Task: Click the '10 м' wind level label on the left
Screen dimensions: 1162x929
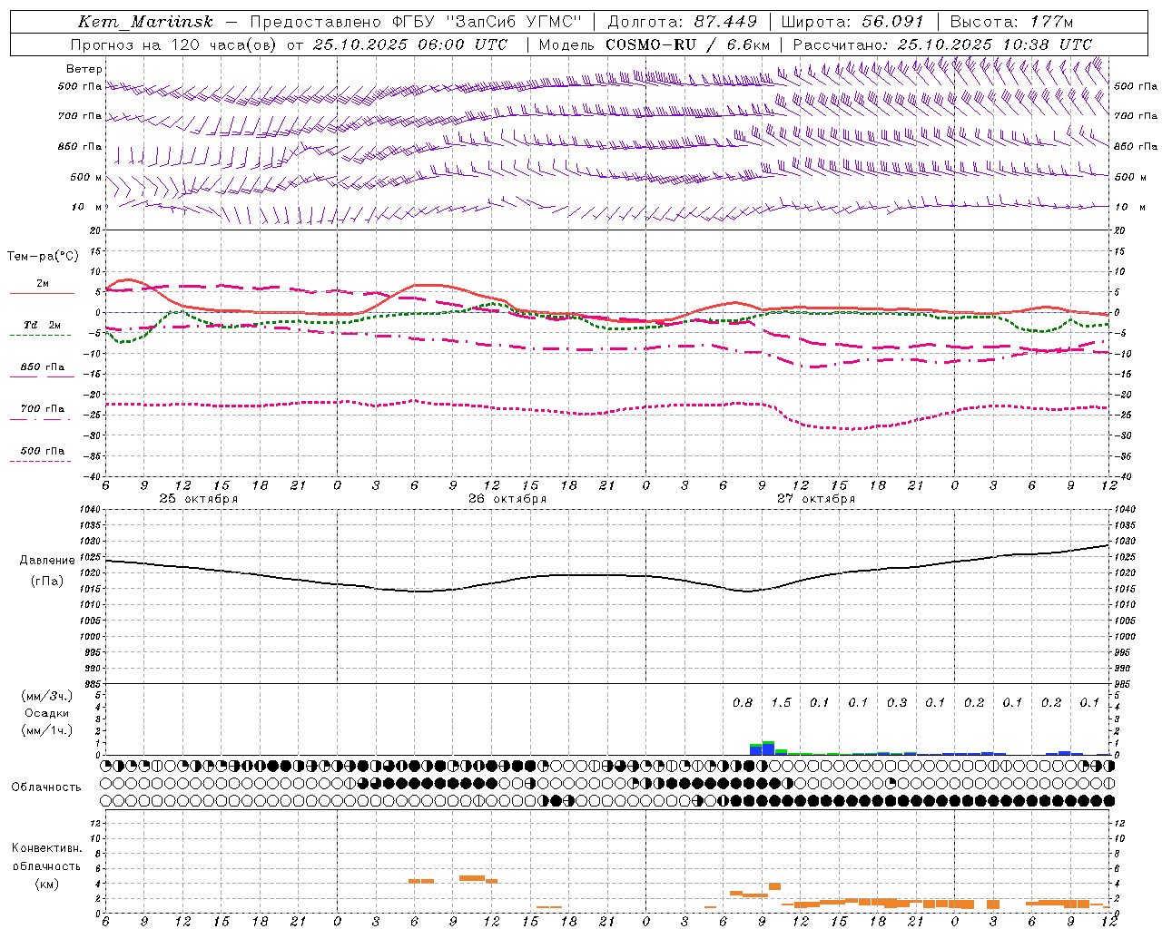Action: click(x=87, y=207)
